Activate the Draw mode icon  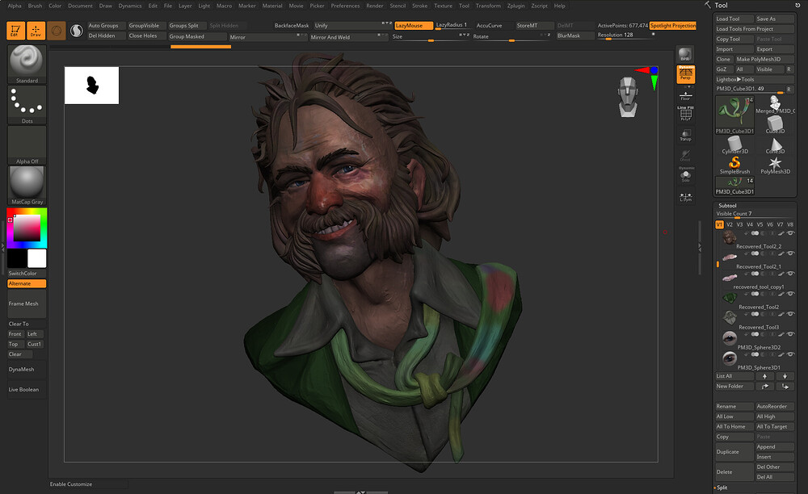[x=36, y=31]
